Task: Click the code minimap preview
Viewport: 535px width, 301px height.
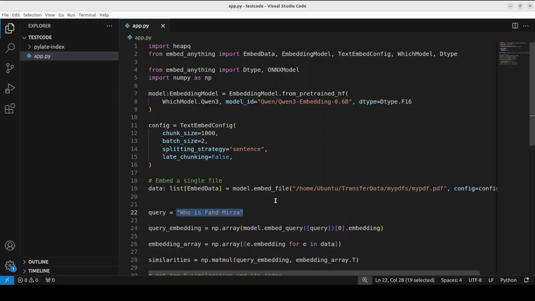Action: pos(512,54)
